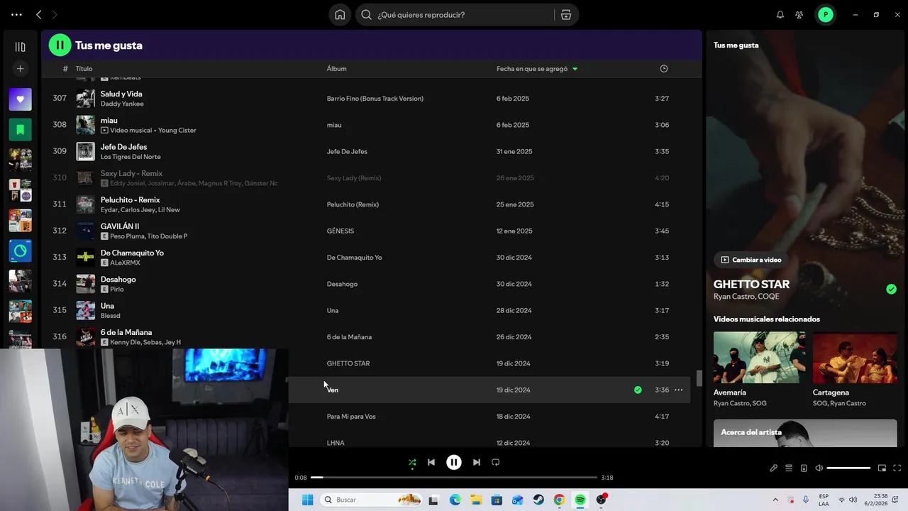
Task: Select the track row GAVILÁN II
Action: 365,231
